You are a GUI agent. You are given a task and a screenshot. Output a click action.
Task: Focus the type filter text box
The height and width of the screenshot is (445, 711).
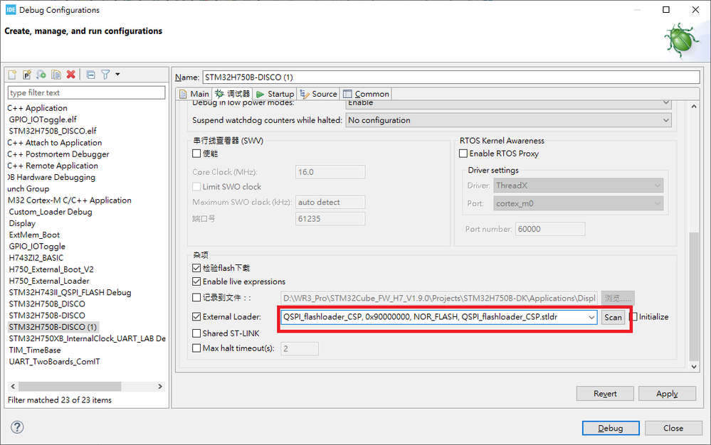coord(87,93)
